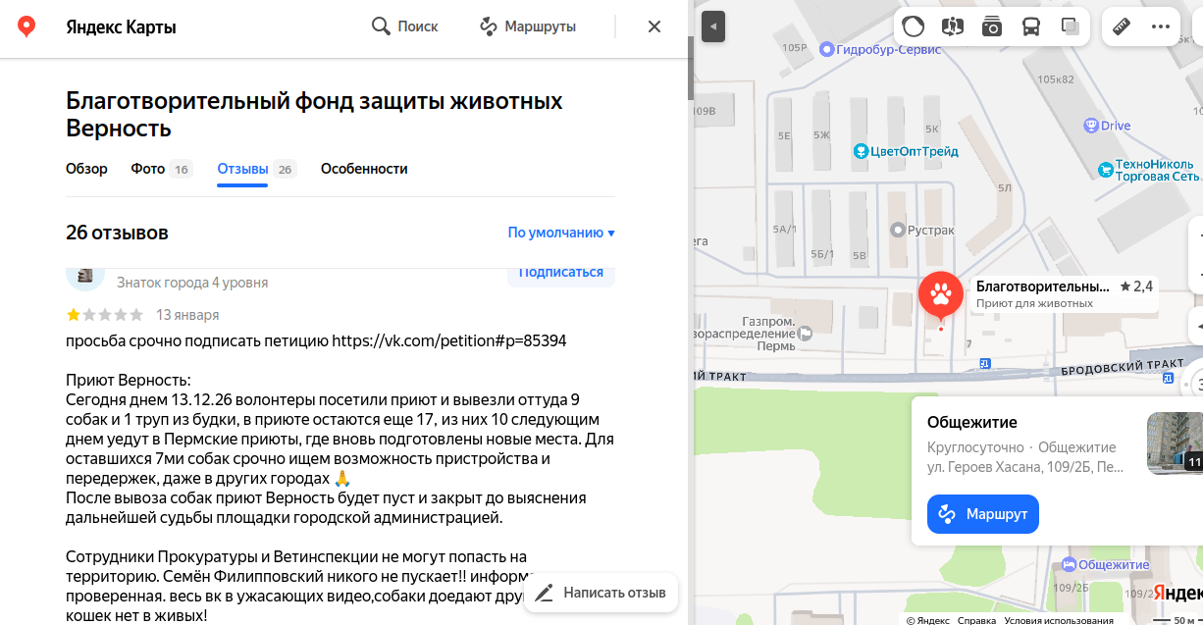Click the red paw map marker
The width and height of the screenshot is (1203, 625).
pyautogui.click(x=941, y=294)
